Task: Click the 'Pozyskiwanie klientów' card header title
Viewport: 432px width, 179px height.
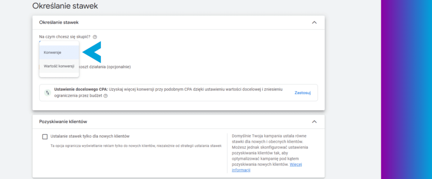Action: [x=63, y=121]
